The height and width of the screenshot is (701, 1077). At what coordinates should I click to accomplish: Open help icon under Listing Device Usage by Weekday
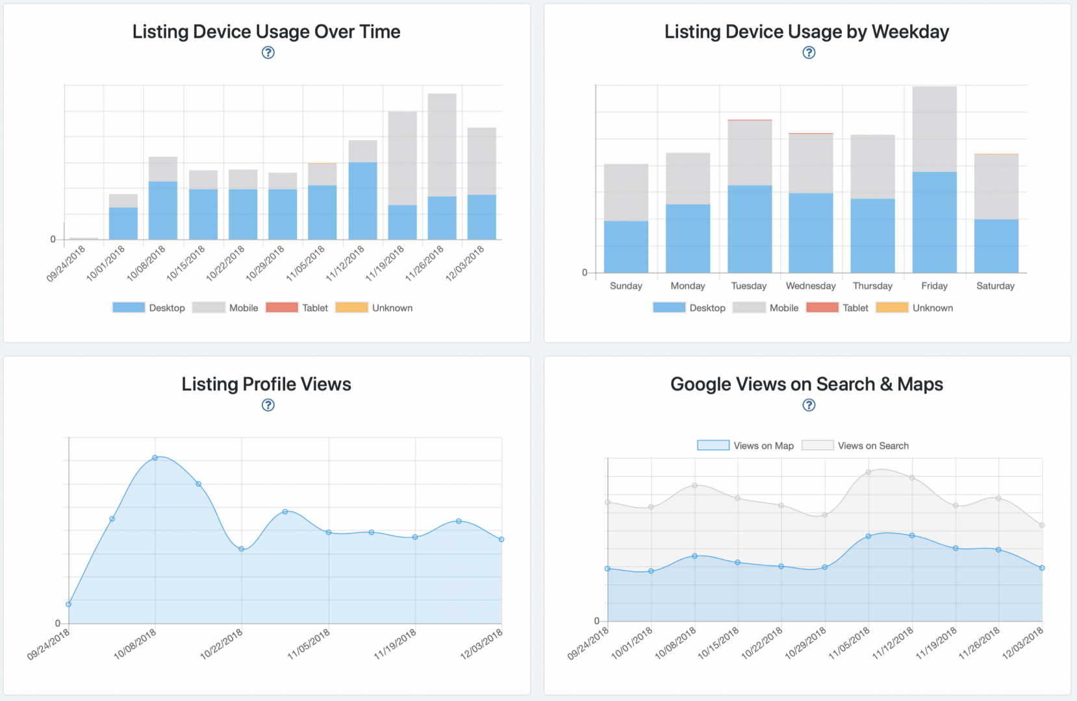coord(809,53)
